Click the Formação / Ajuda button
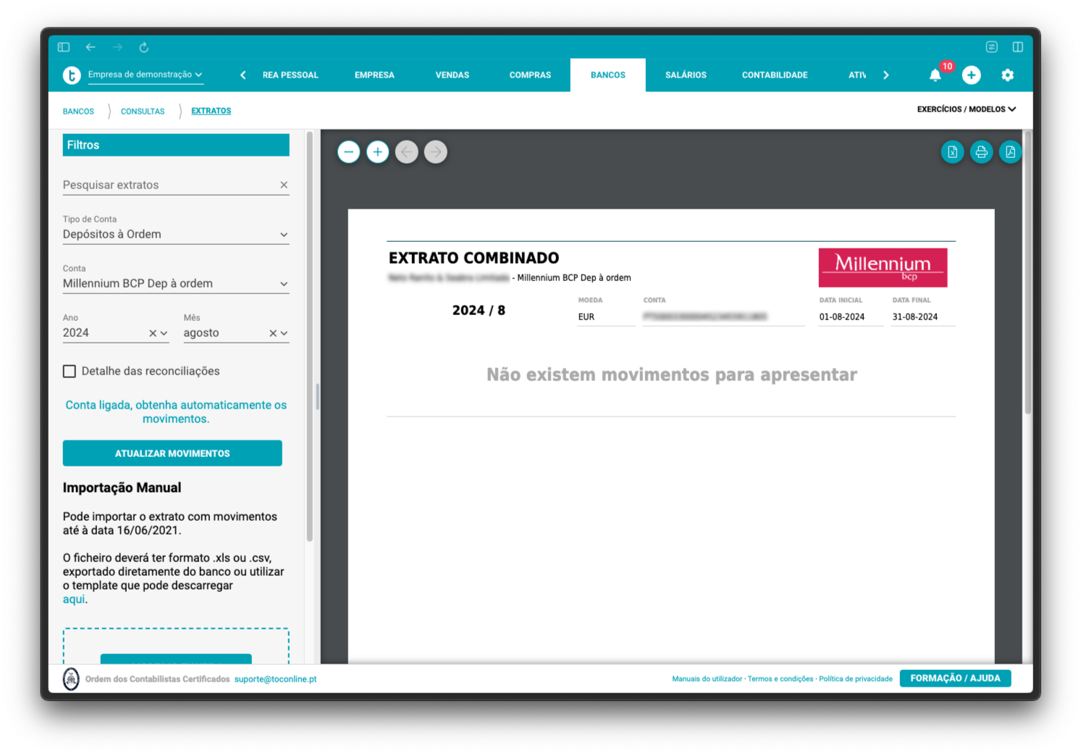Image resolution: width=1081 pixels, height=754 pixels. 956,679
